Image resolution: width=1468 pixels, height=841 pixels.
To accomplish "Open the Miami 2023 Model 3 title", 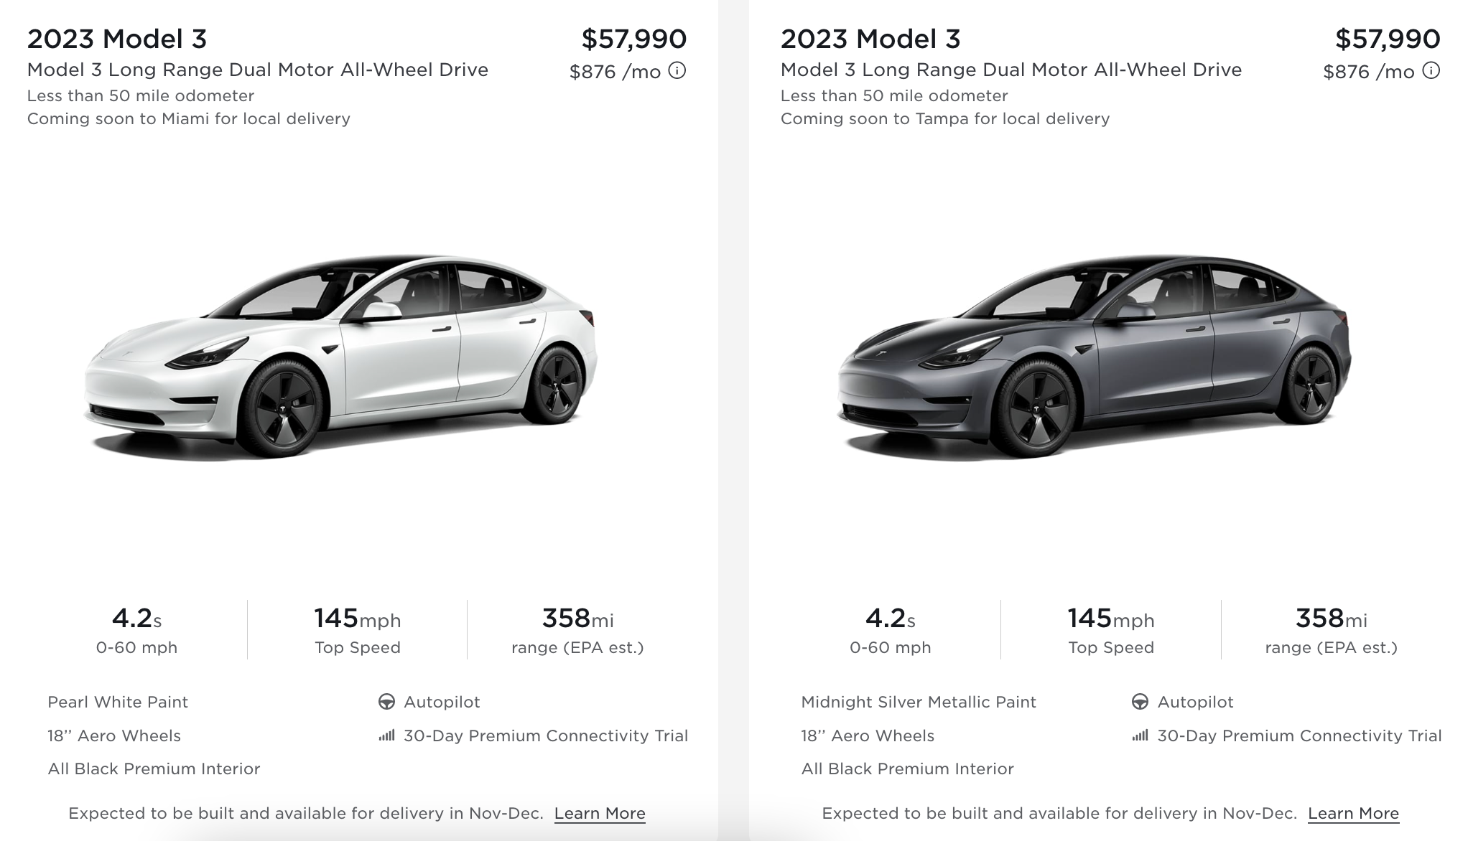I will 117,39.
